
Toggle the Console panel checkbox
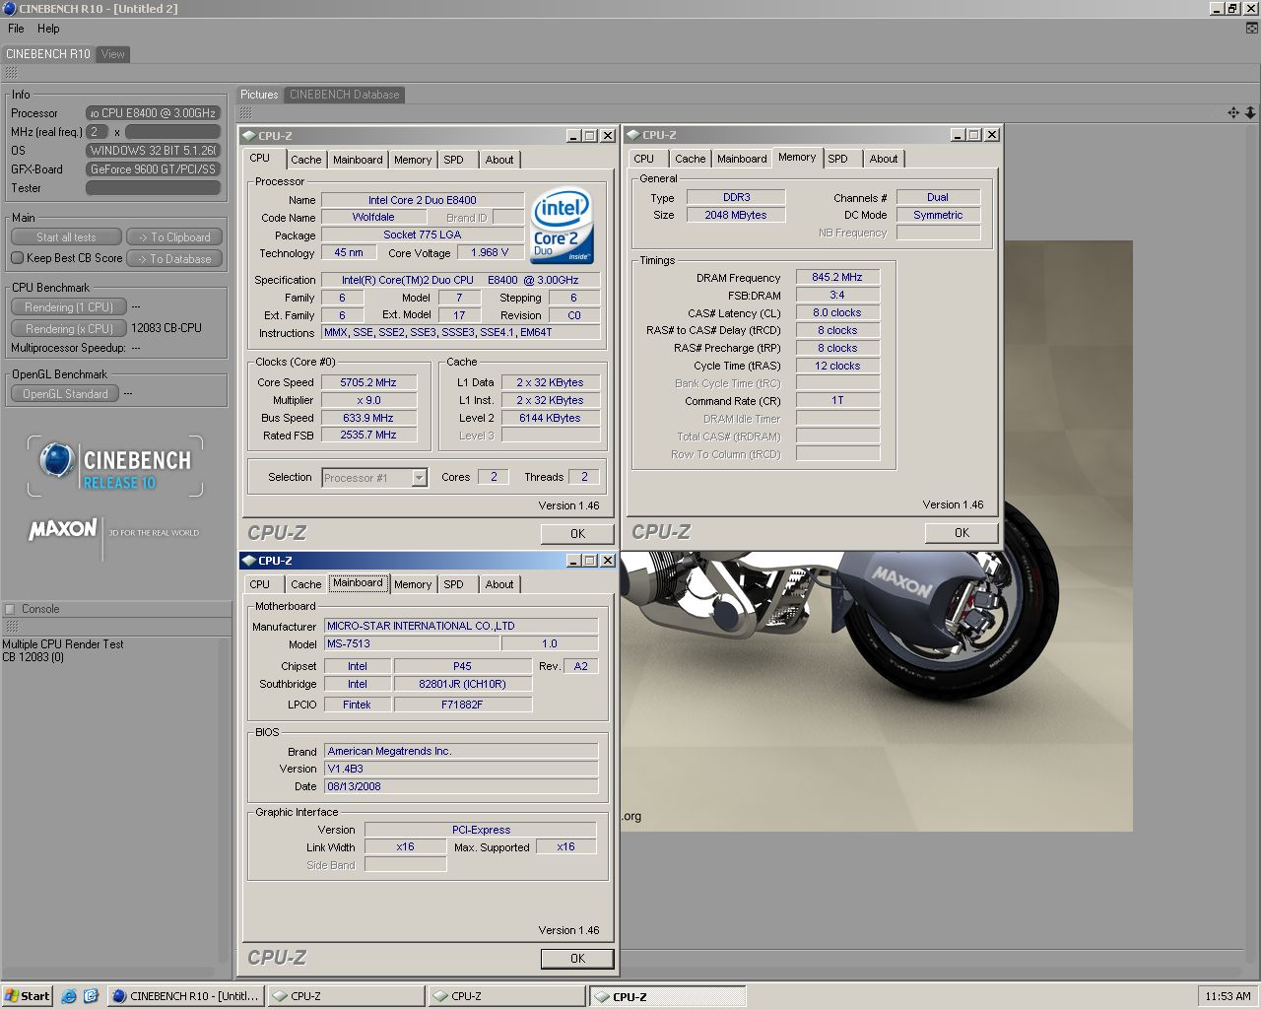point(10,609)
